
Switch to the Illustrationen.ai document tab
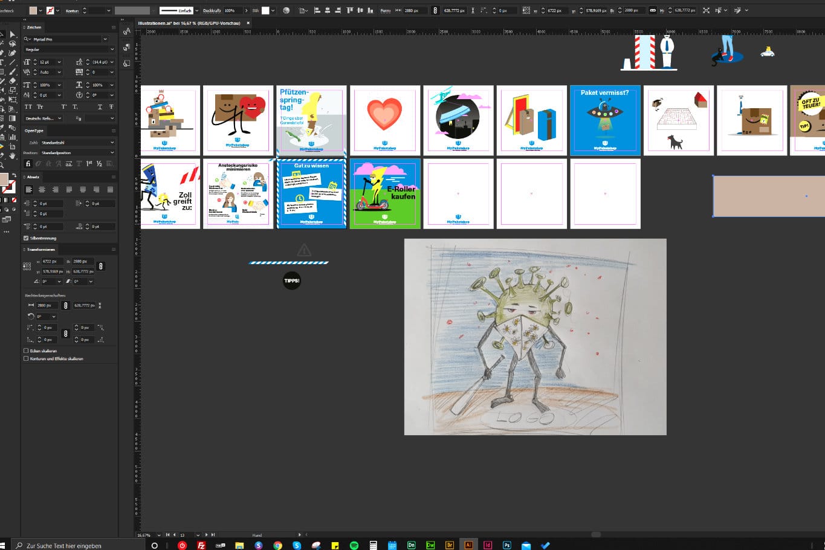pyautogui.click(x=189, y=23)
